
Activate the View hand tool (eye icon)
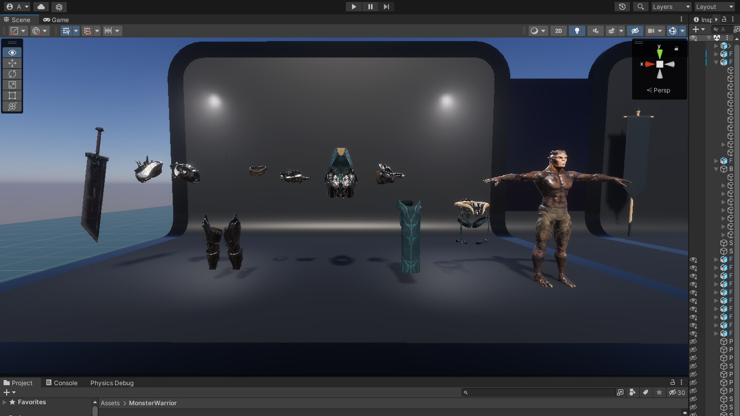tap(12, 52)
